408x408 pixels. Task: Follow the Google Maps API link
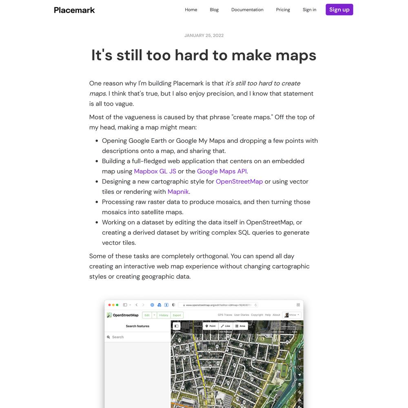tap(222, 171)
